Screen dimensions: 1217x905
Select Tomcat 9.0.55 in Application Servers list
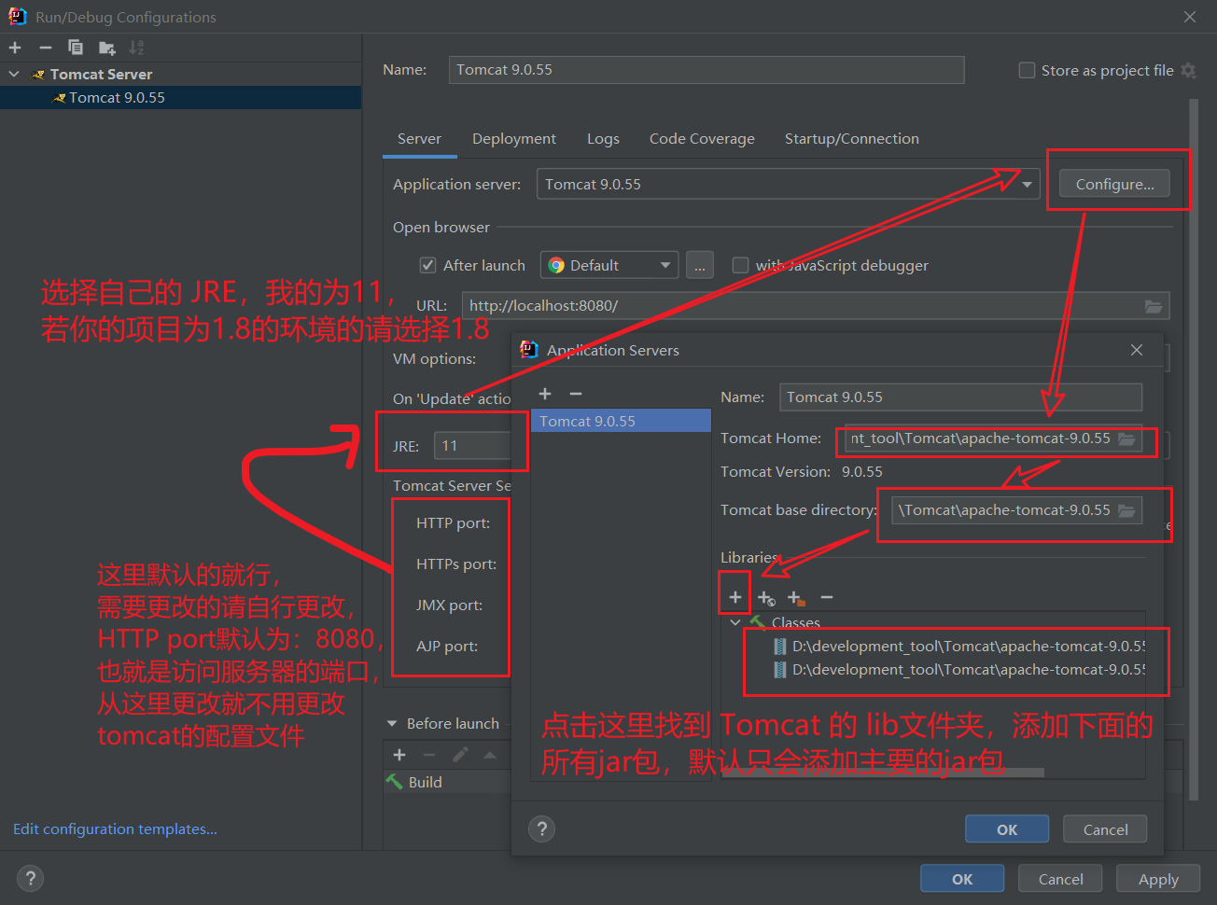tap(621, 421)
